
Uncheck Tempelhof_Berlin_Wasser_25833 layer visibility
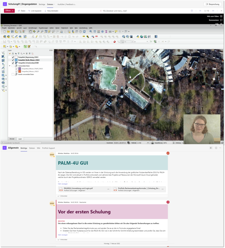click(x=13, y=60)
